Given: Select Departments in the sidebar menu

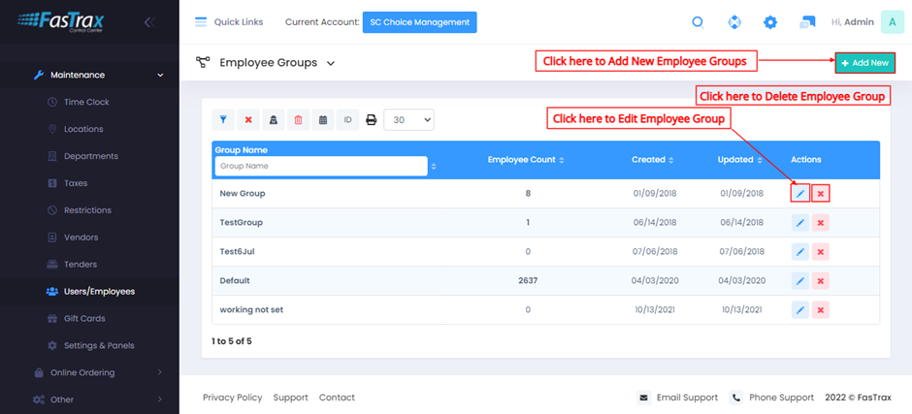Looking at the screenshot, I should coord(90,156).
